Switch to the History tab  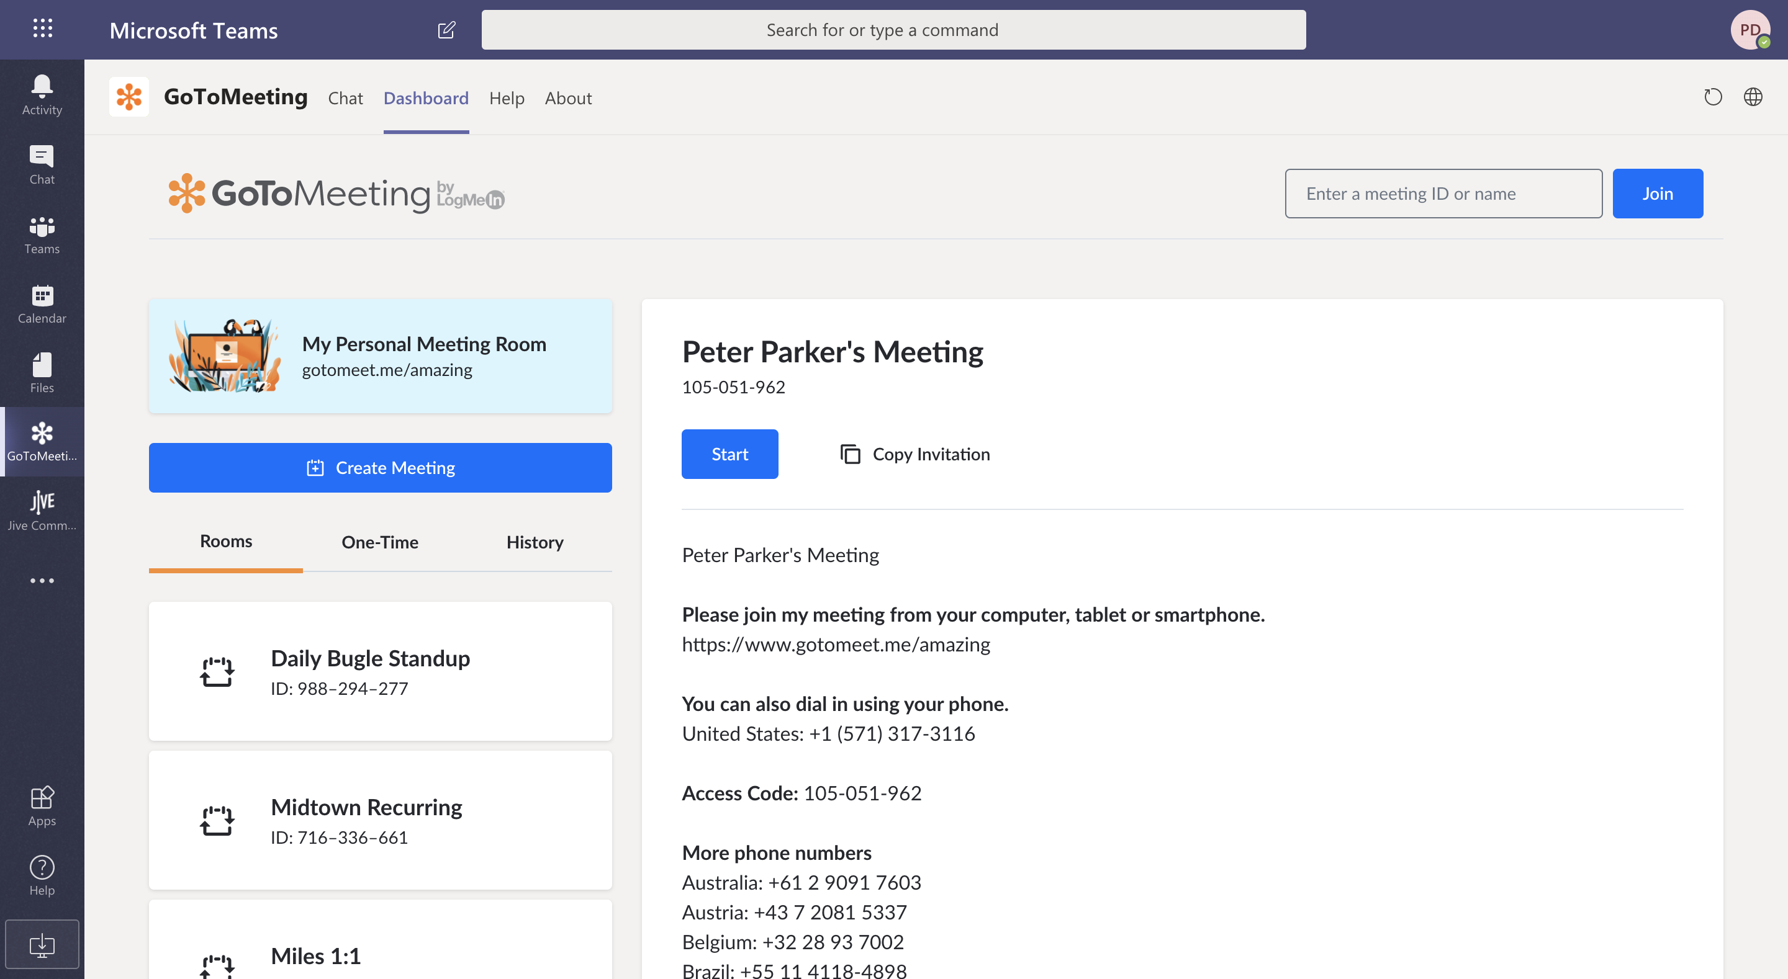(535, 542)
